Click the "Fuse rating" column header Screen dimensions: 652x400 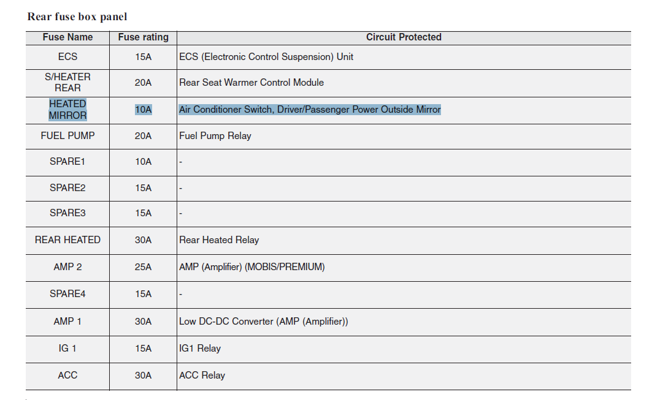pos(143,37)
